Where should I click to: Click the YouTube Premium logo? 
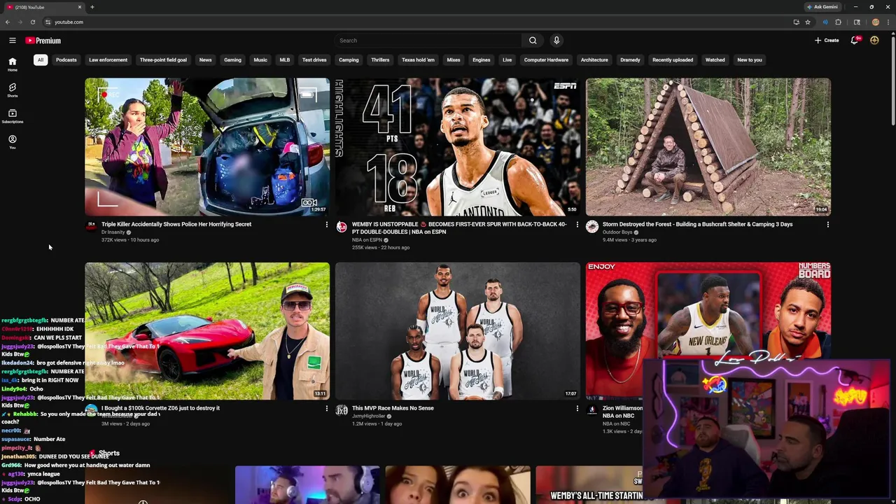pos(43,41)
